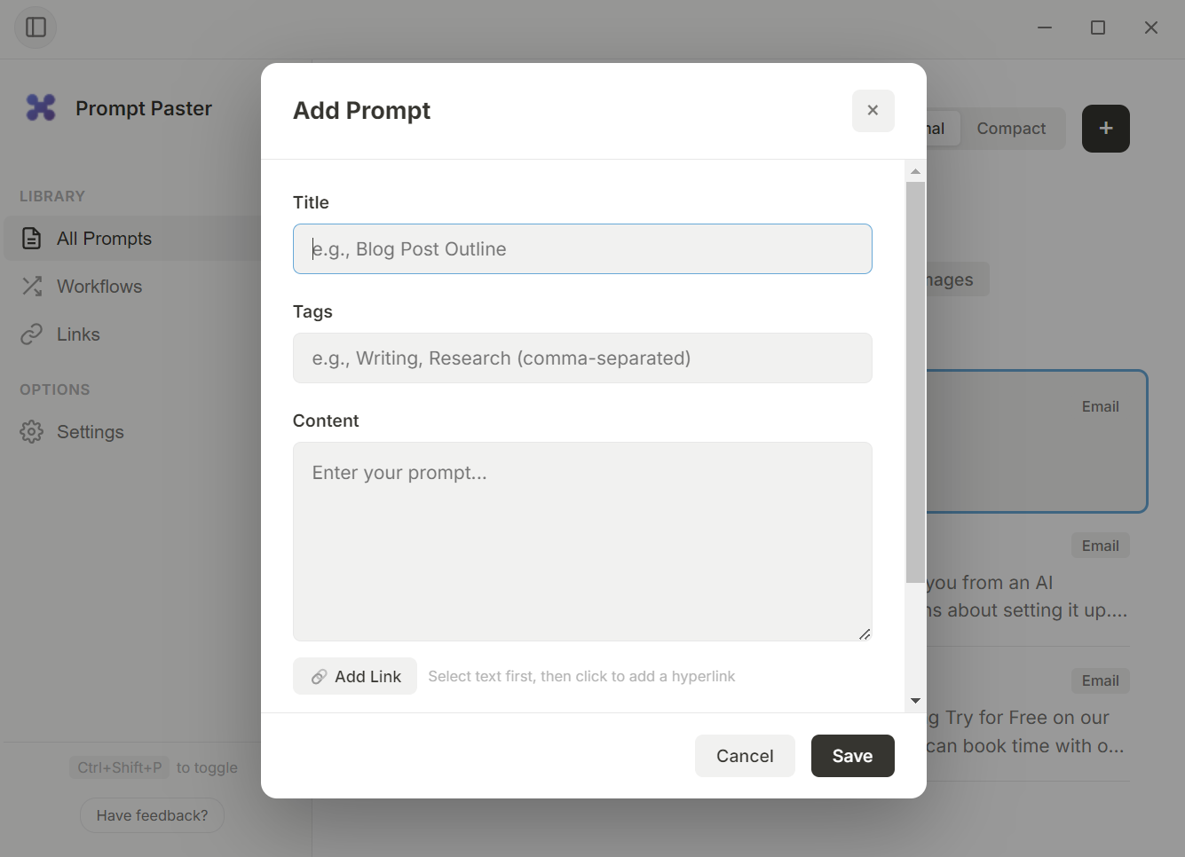This screenshot has height=857, width=1185.
Task: Save the new prompt
Action: tap(852, 755)
